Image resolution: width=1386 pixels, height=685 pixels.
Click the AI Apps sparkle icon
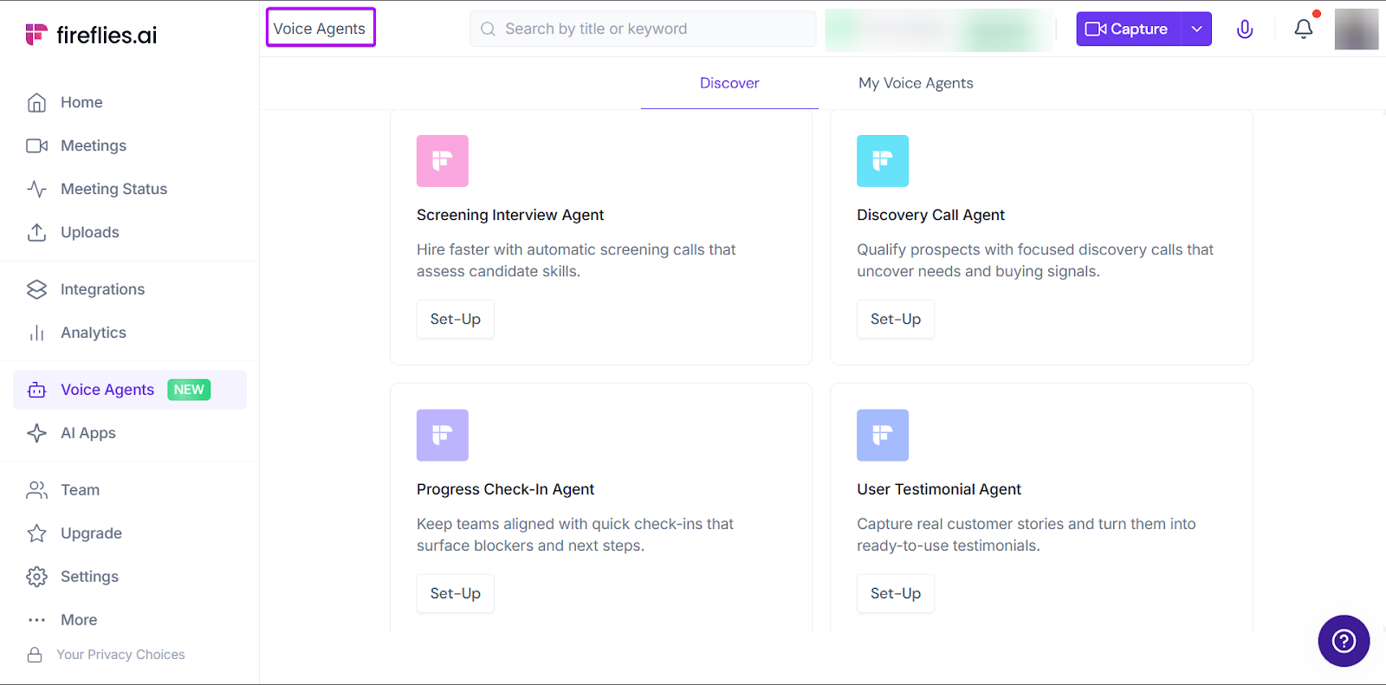[x=36, y=433]
